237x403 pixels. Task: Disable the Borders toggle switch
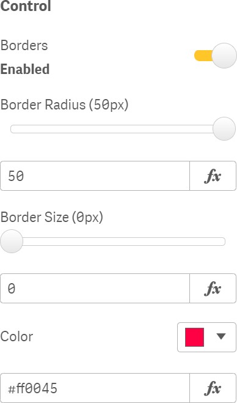215,56
